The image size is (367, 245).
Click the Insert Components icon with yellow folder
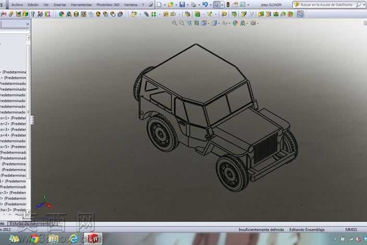click(x=134, y=14)
